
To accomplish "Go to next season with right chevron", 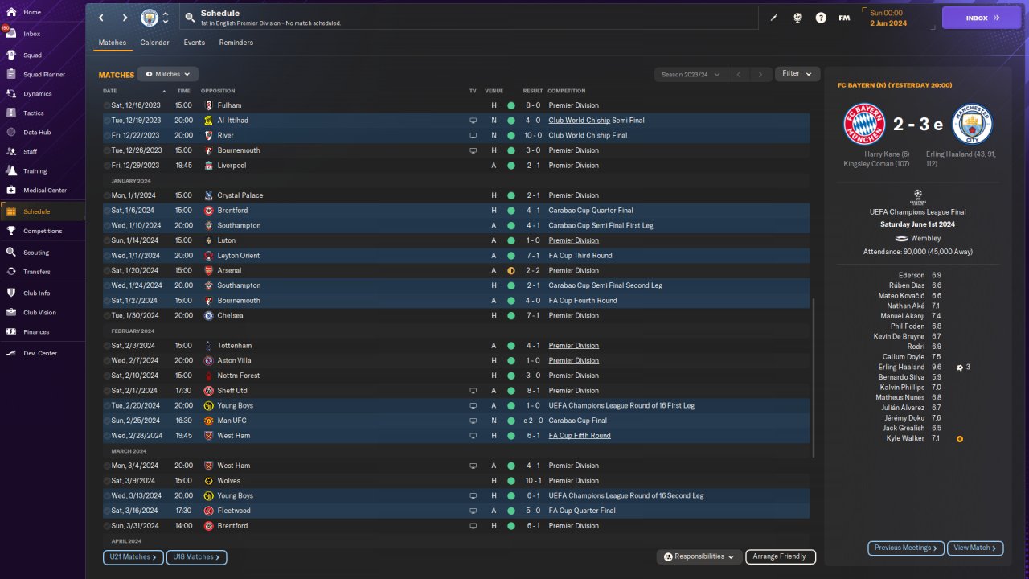I will pyautogui.click(x=760, y=75).
